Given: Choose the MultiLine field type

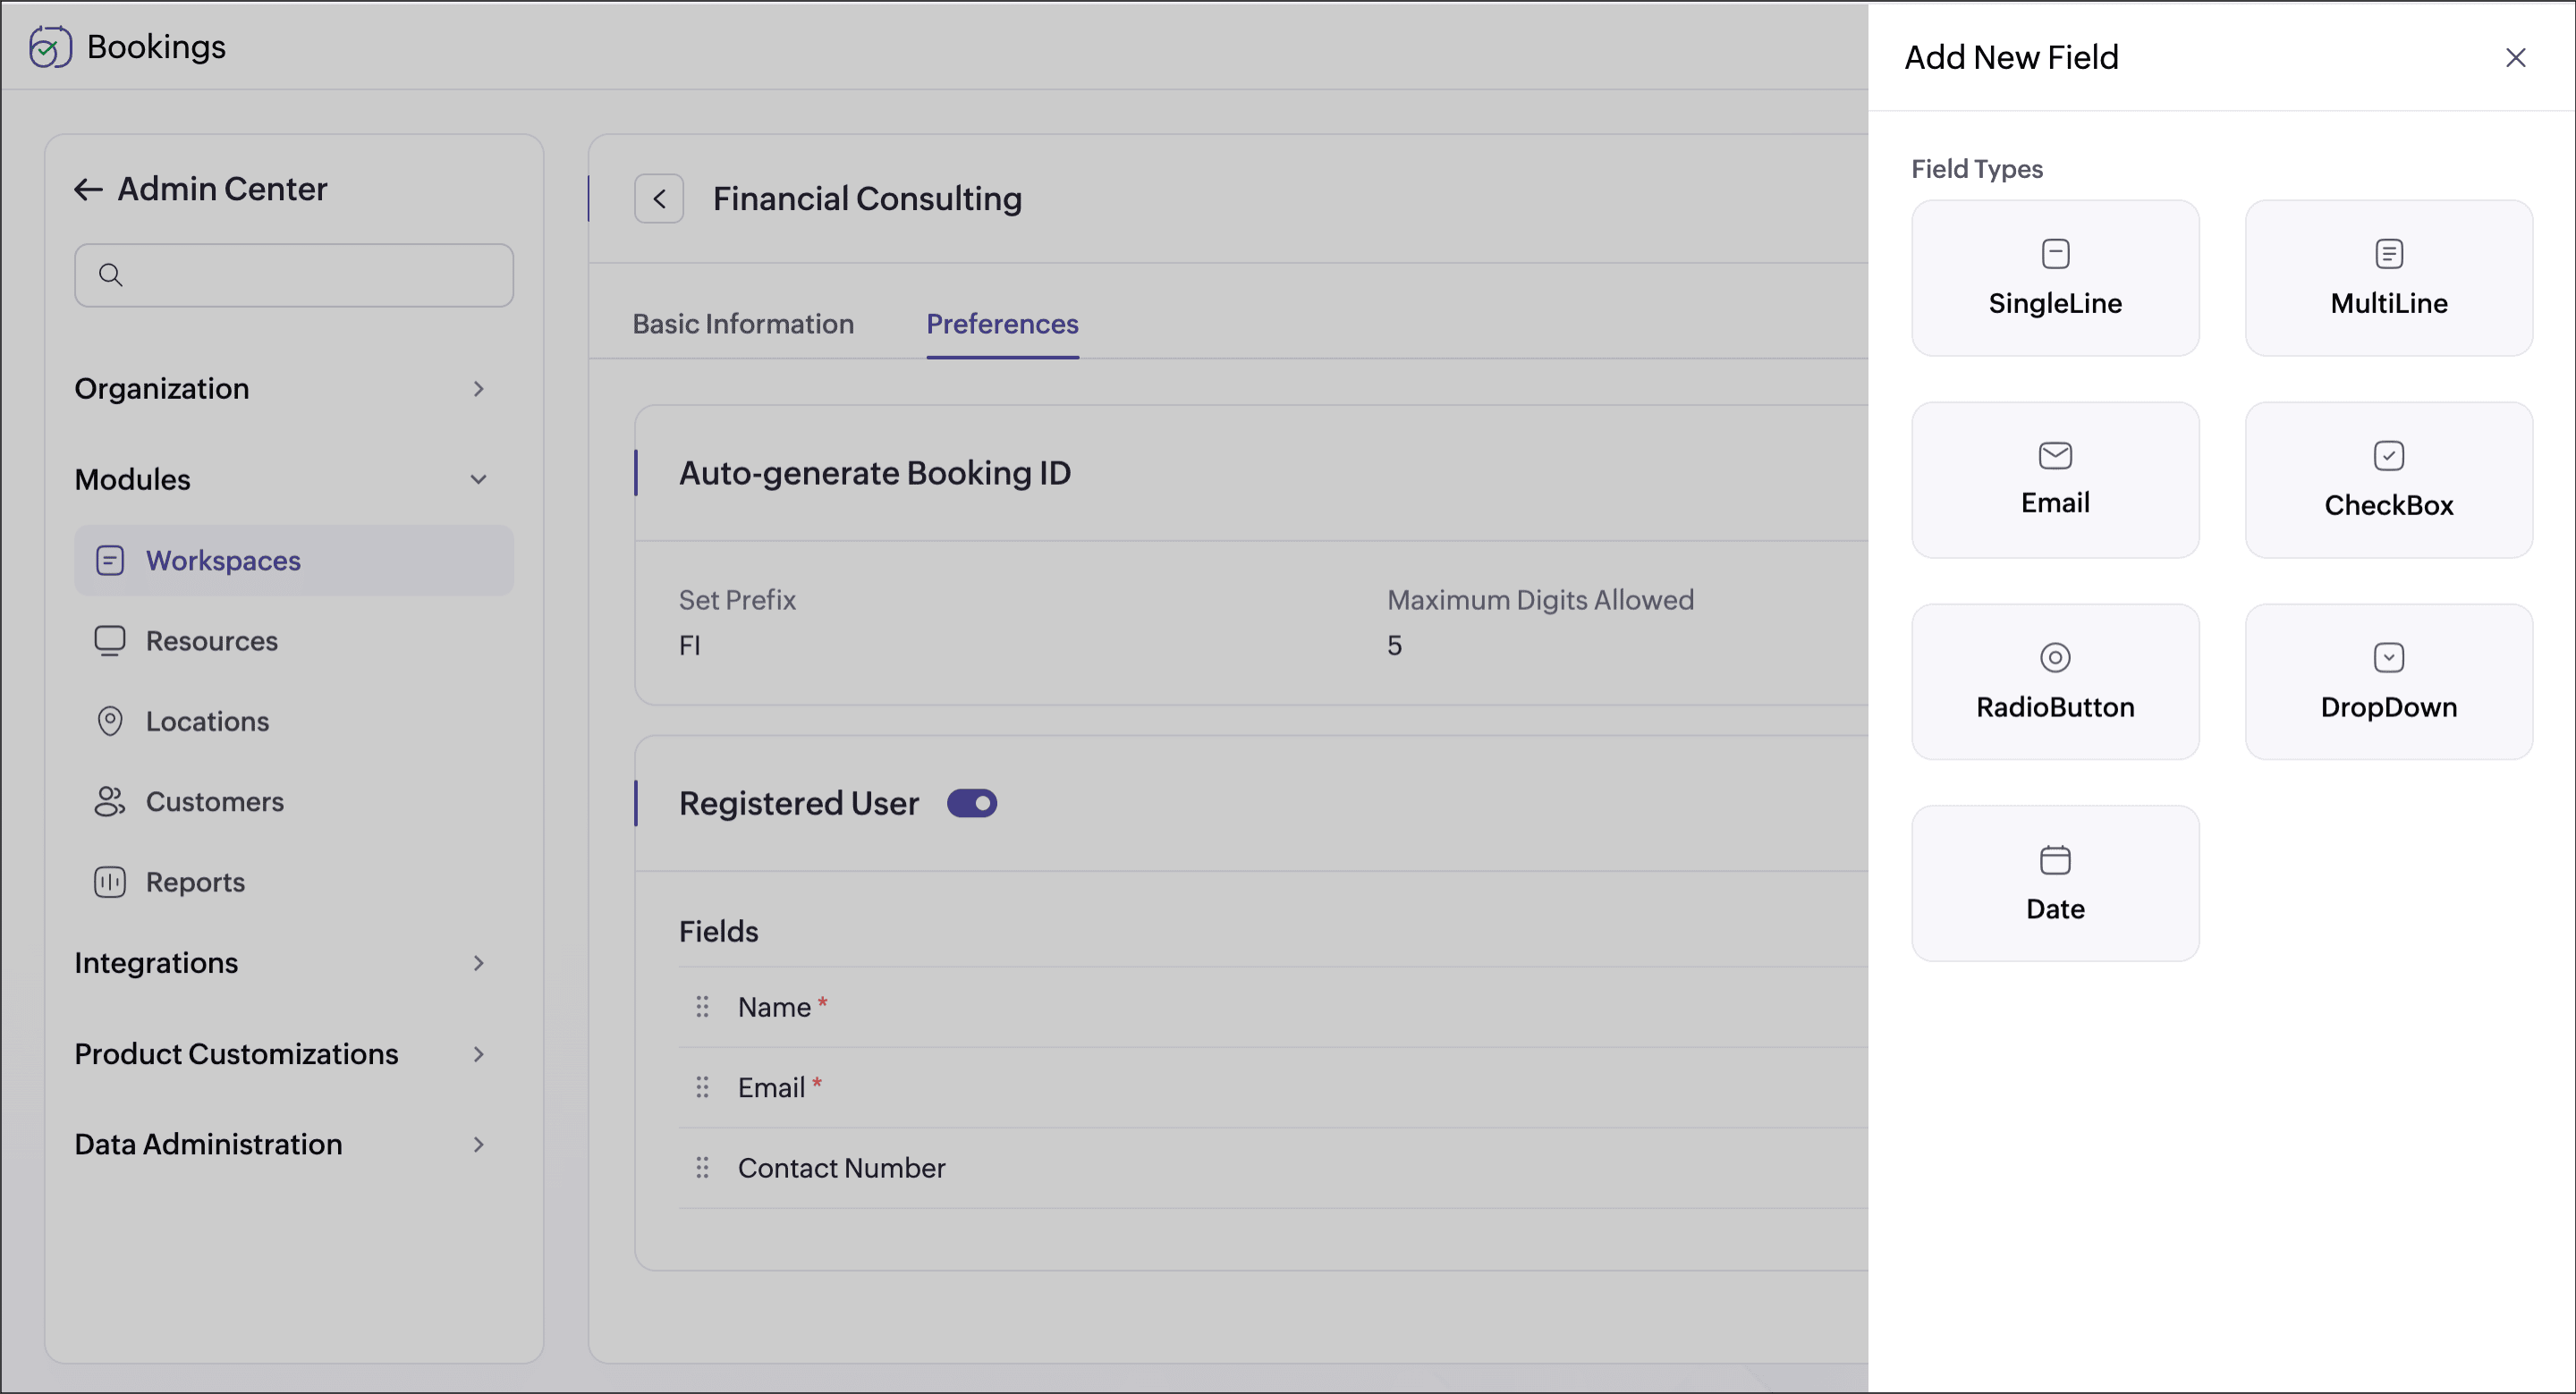Looking at the screenshot, I should pyautogui.click(x=2388, y=279).
